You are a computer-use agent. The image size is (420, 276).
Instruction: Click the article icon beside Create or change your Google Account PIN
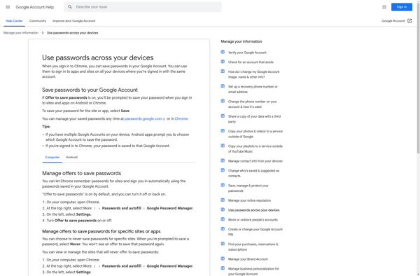[223, 229]
